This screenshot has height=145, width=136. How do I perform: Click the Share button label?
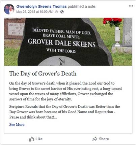[x=104, y=139]
